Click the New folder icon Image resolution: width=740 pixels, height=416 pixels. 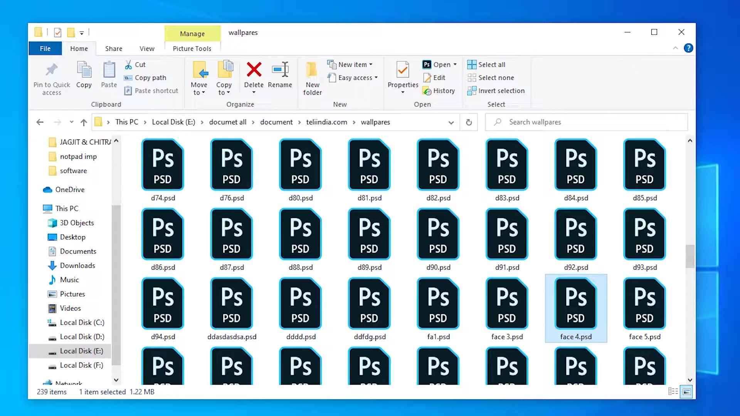click(312, 70)
